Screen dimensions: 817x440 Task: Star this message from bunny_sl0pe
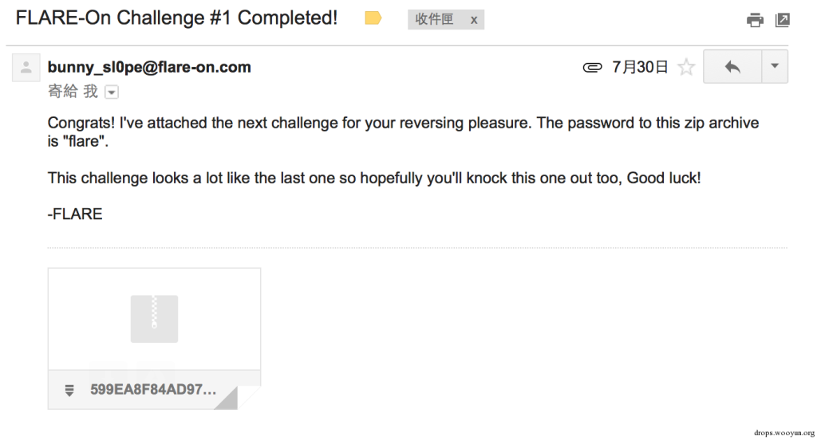click(x=685, y=68)
